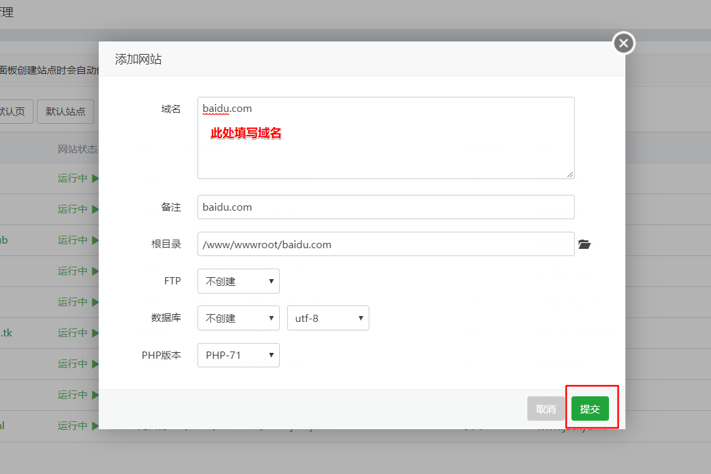Viewport: 711px width, 474px height.
Task: Open the utf-8 encoding dropdown
Action: click(x=328, y=318)
